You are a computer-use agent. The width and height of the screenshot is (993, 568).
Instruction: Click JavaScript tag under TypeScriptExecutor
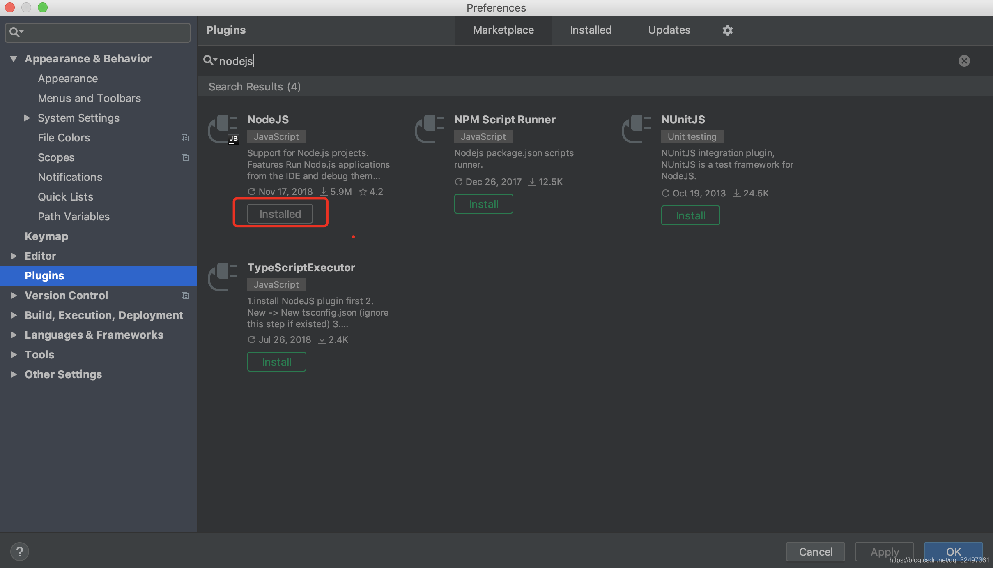pyautogui.click(x=276, y=284)
